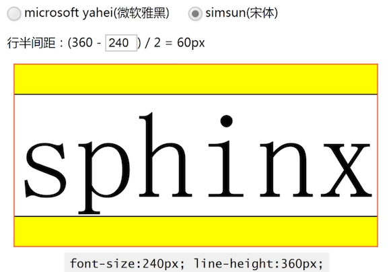Click the "microsoft yahei(微软雅黑)" label
This screenshot has height=272, width=391.
click(97, 13)
